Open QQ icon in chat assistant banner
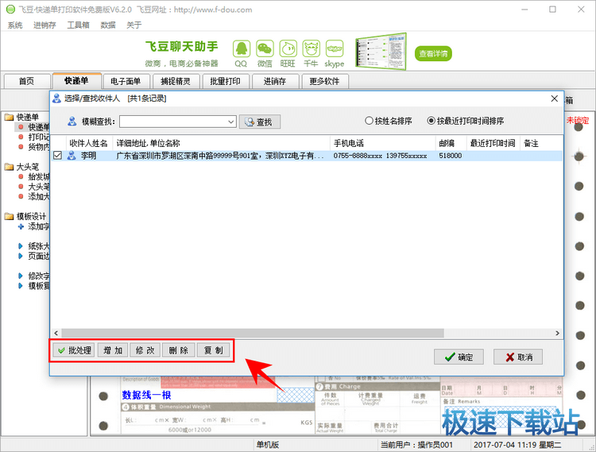 point(242,49)
